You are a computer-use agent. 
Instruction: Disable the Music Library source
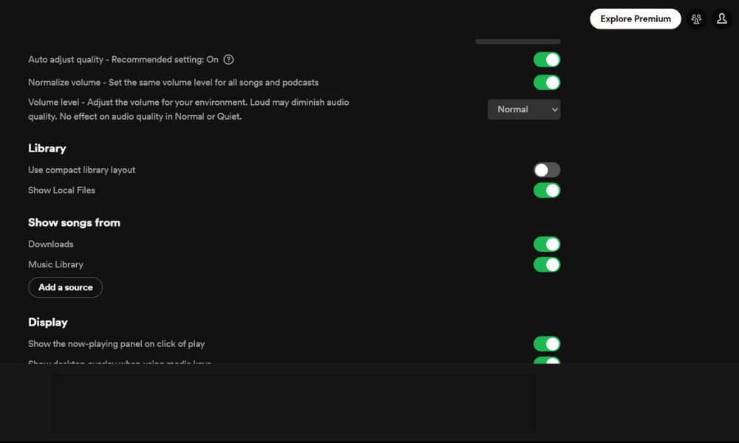pos(547,264)
